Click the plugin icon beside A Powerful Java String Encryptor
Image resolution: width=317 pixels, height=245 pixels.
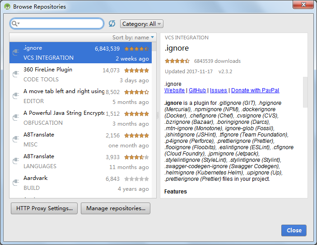16,118
